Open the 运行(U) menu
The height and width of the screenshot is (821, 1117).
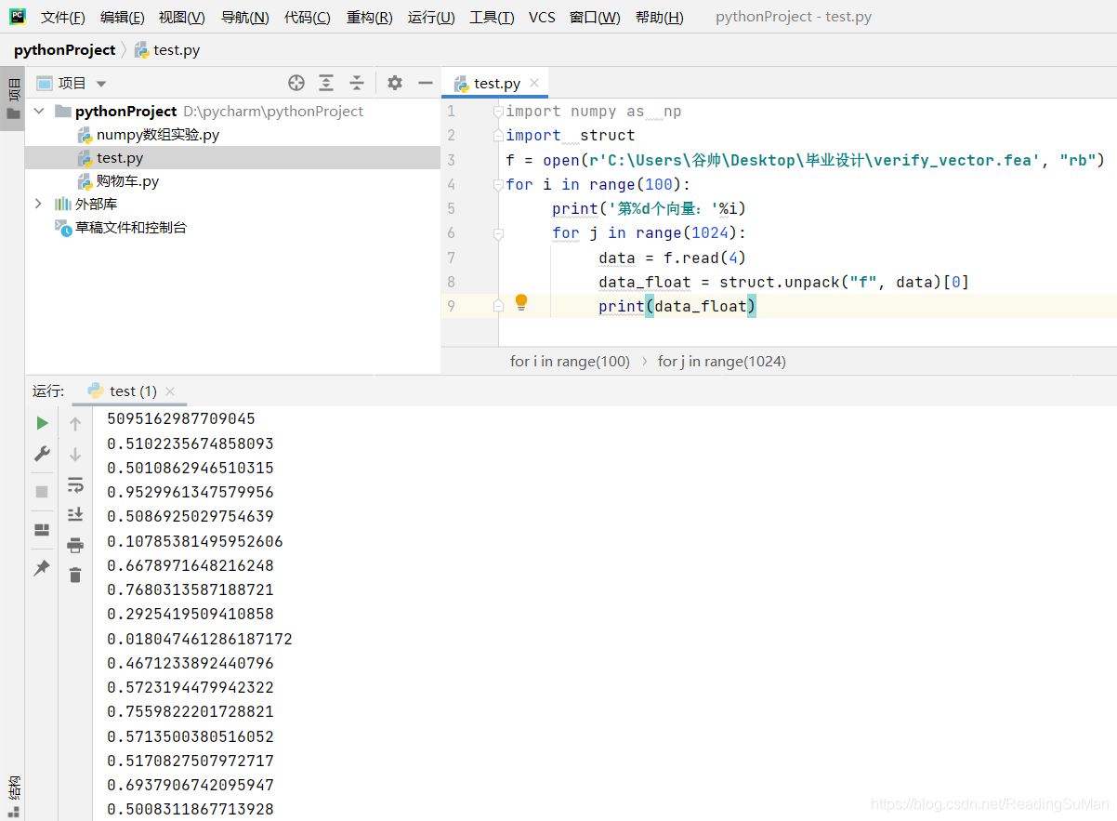point(431,18)
